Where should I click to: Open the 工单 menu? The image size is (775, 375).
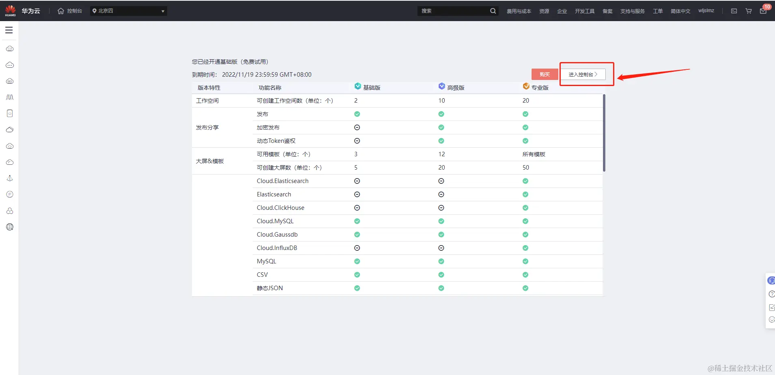point(658,11)
